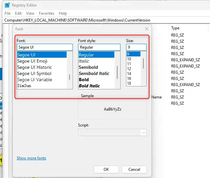Confirm with the OK button
210x178 pixels.
click(106, 170)
